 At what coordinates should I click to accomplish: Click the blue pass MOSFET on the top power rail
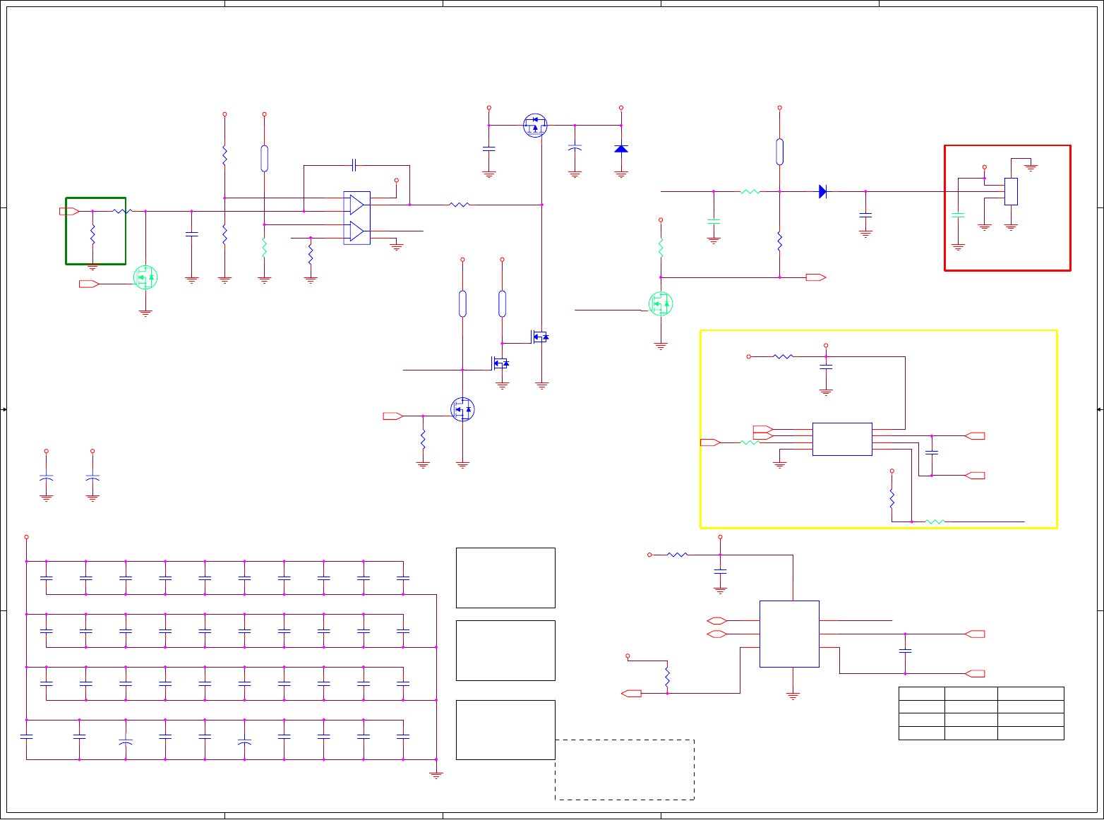click(535, 126)
